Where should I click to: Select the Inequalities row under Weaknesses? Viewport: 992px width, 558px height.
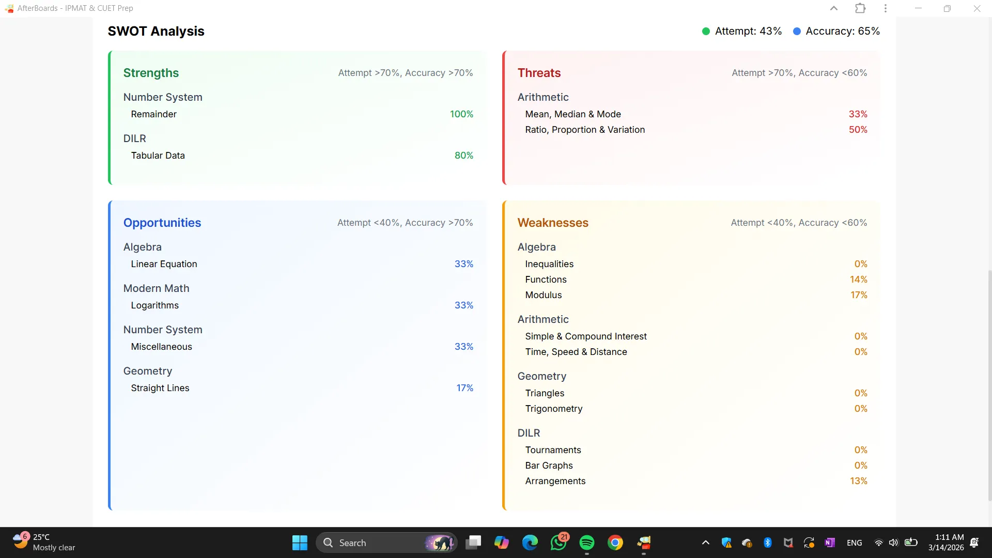pos(696,264)
